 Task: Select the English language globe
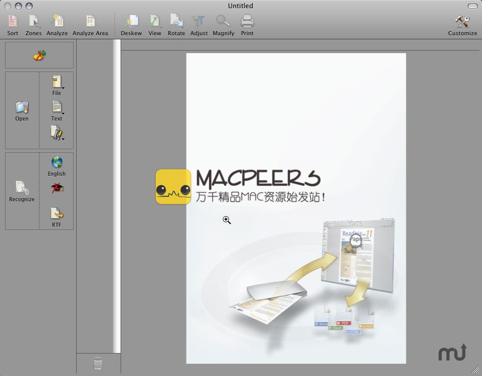57,165
